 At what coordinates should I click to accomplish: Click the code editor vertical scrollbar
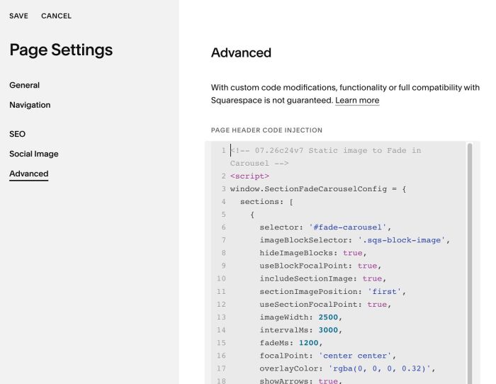469,263
